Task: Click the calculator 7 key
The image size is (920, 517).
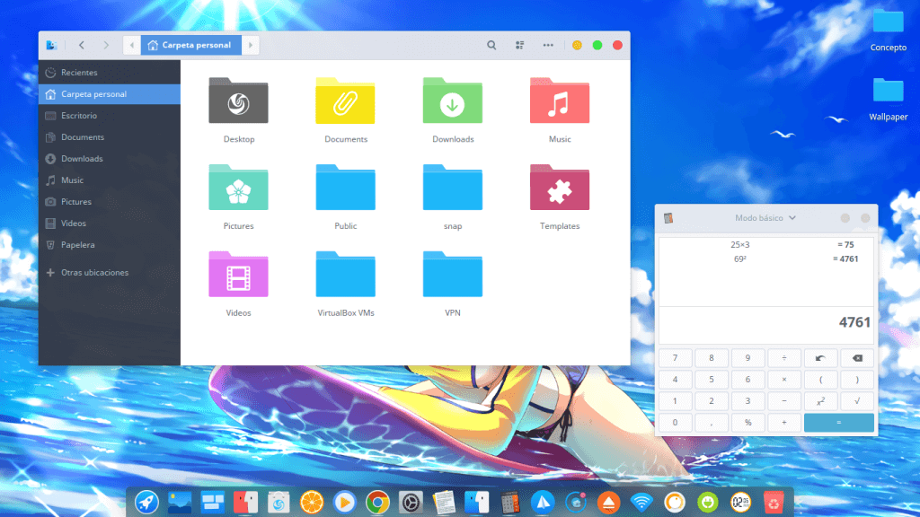Action: click(675, 358)
